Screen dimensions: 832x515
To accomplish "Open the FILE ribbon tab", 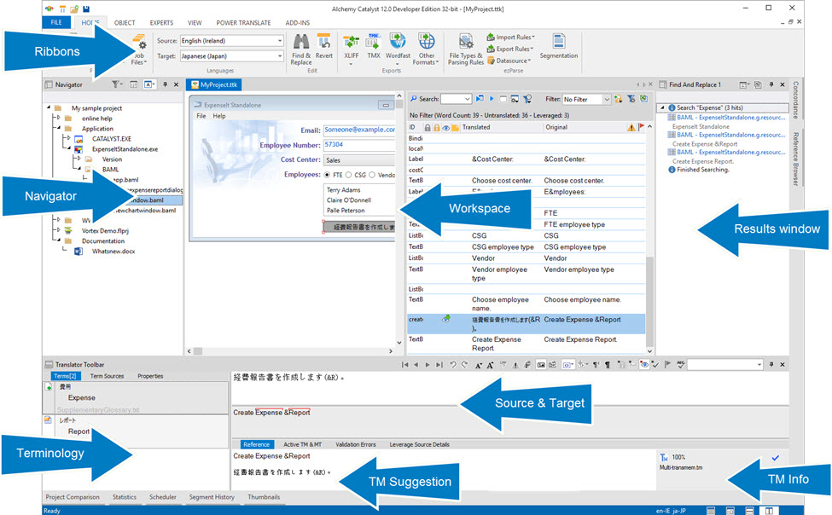I will click(56, 22).
